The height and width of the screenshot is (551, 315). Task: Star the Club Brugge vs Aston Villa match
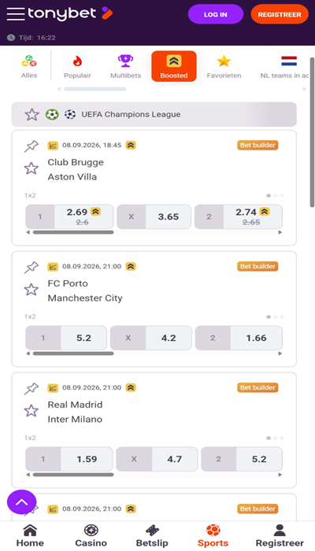[31, 168]
